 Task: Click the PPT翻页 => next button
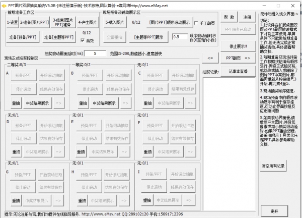[x=238, y=58]
